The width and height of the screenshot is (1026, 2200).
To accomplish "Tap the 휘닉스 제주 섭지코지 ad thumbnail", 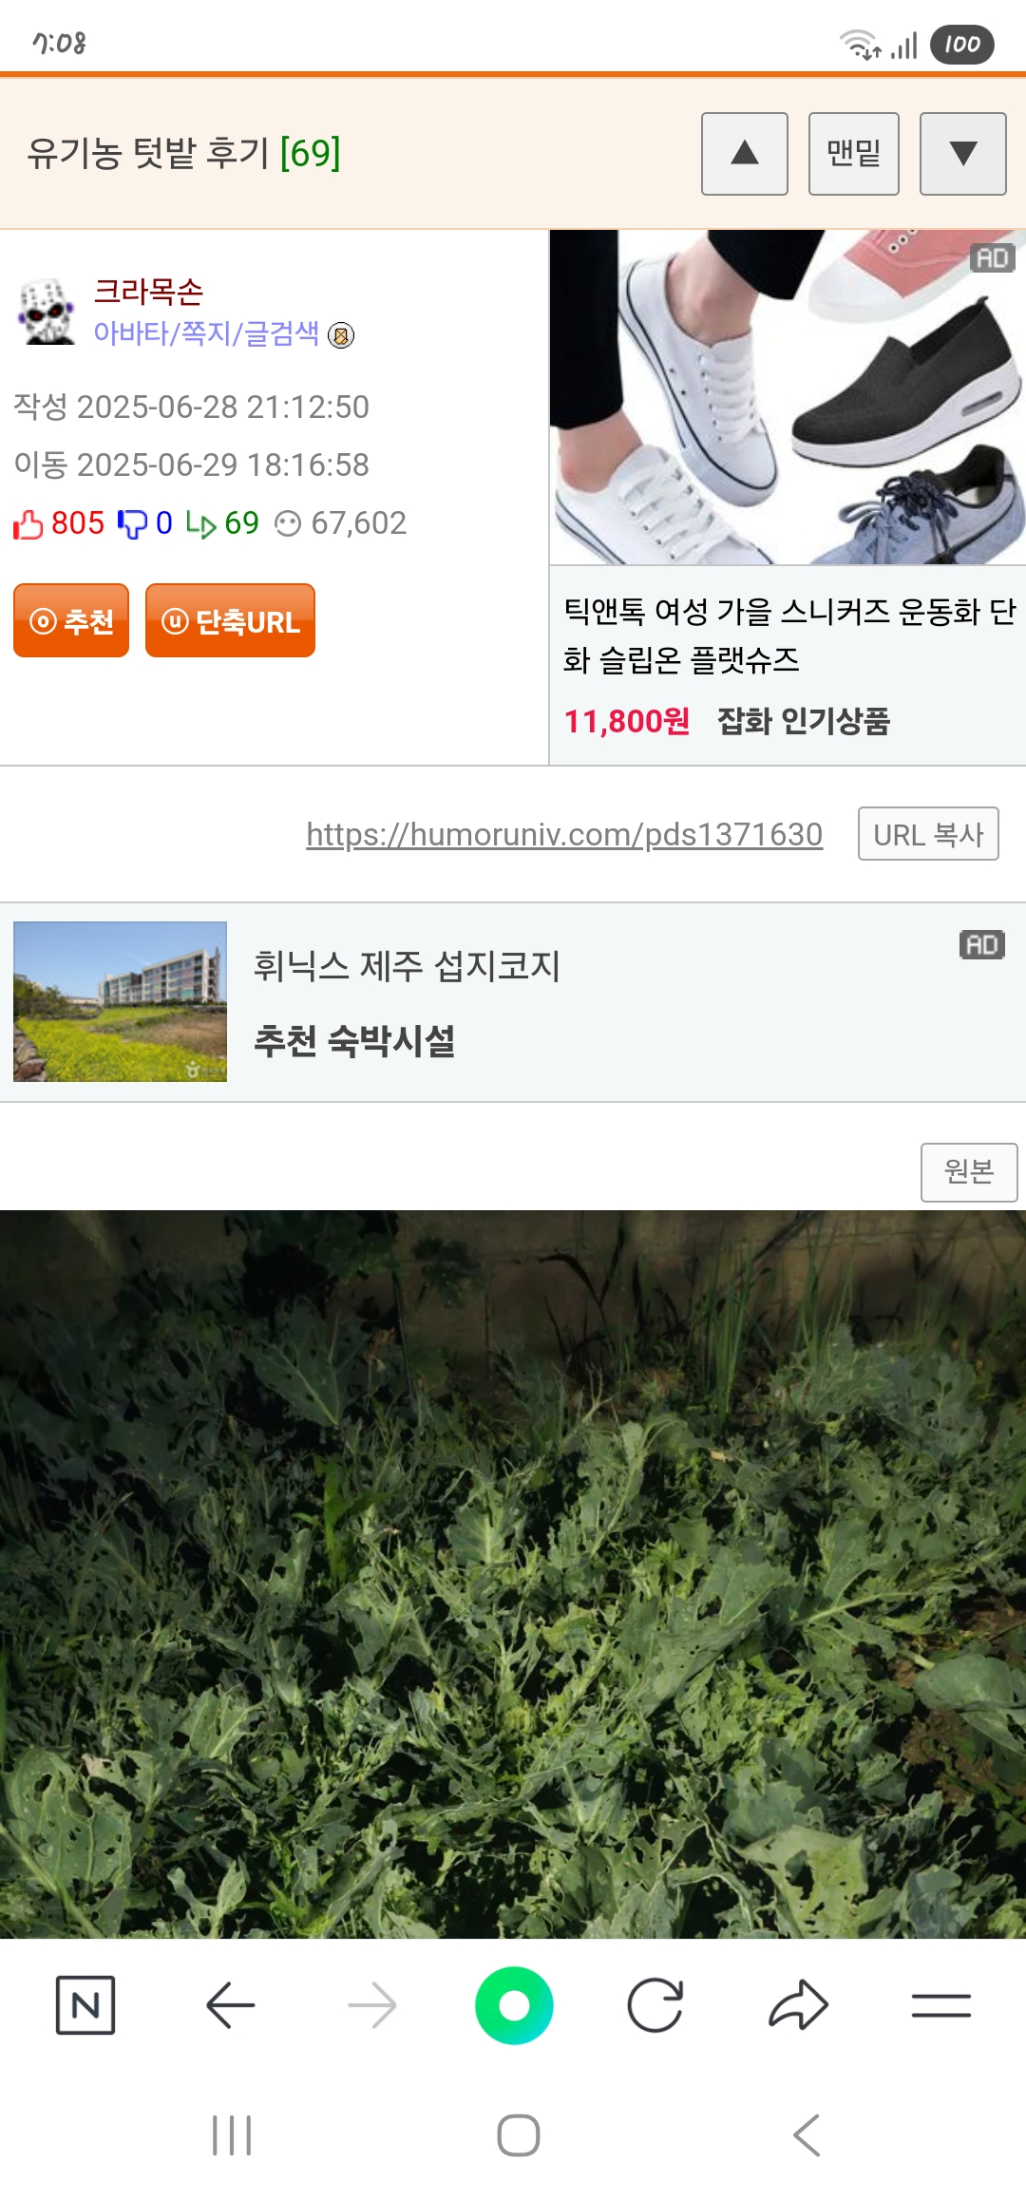I will [120, 1001].
